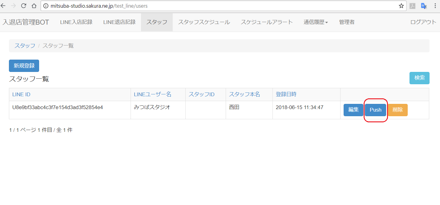This screenshot has width=440, height=205.
Task: Go back using browser back arrow
Action: [x=3, y=6]
